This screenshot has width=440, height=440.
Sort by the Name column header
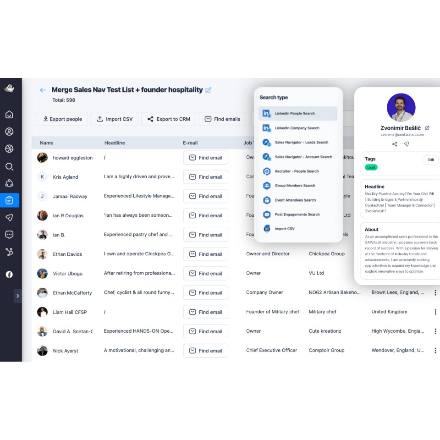[x=47, y=143]
